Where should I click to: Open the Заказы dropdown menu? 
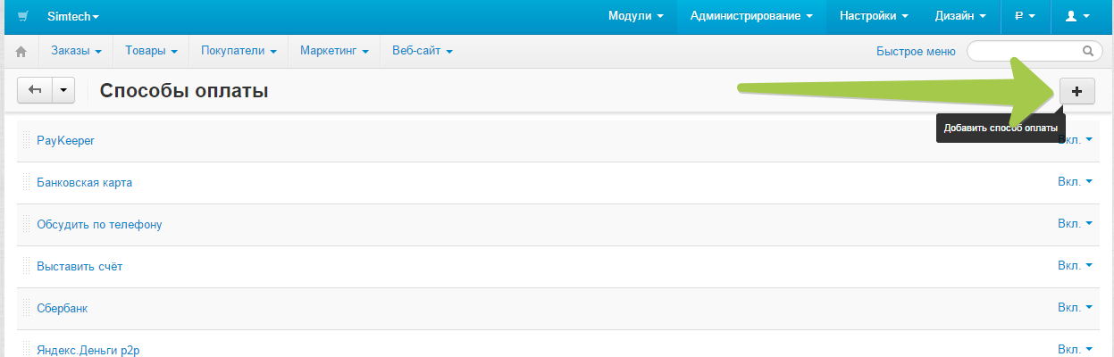pyautogui.click(x=75, y=51)
